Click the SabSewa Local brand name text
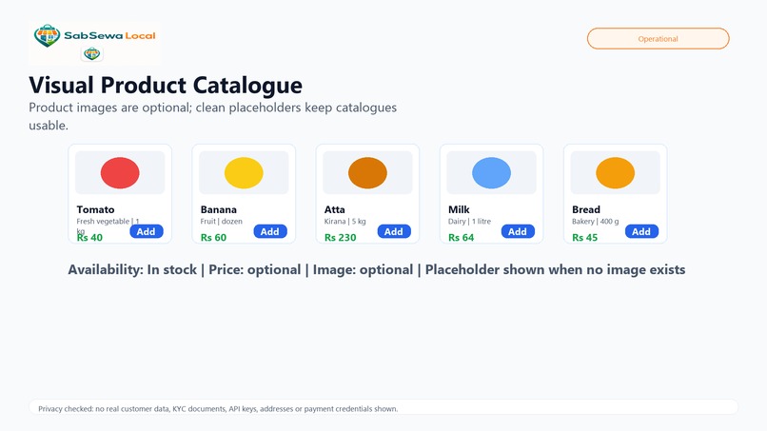This screenshot has width=767, height=431. [x=109, y=36]
